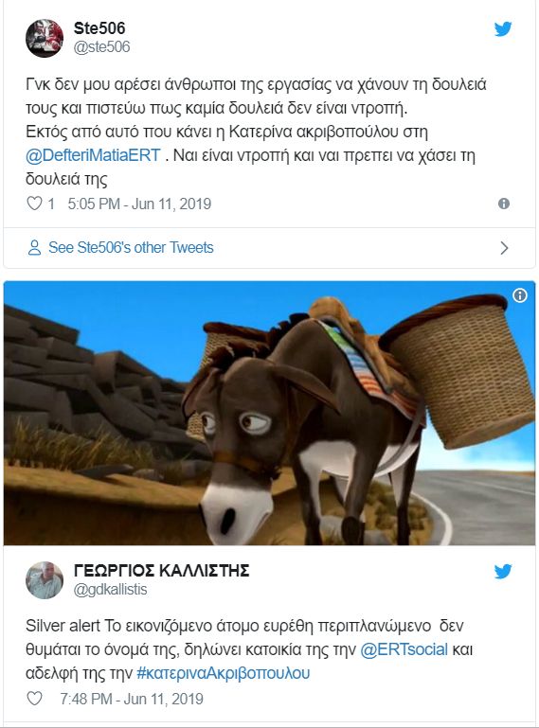
Task: Open the 5:05 PM - Jun 11, 2019 timestamp
Action: click(139, 204)
